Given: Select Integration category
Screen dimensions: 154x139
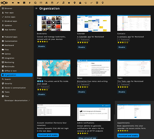Looking at the screenshot, I should coord(17,58).
